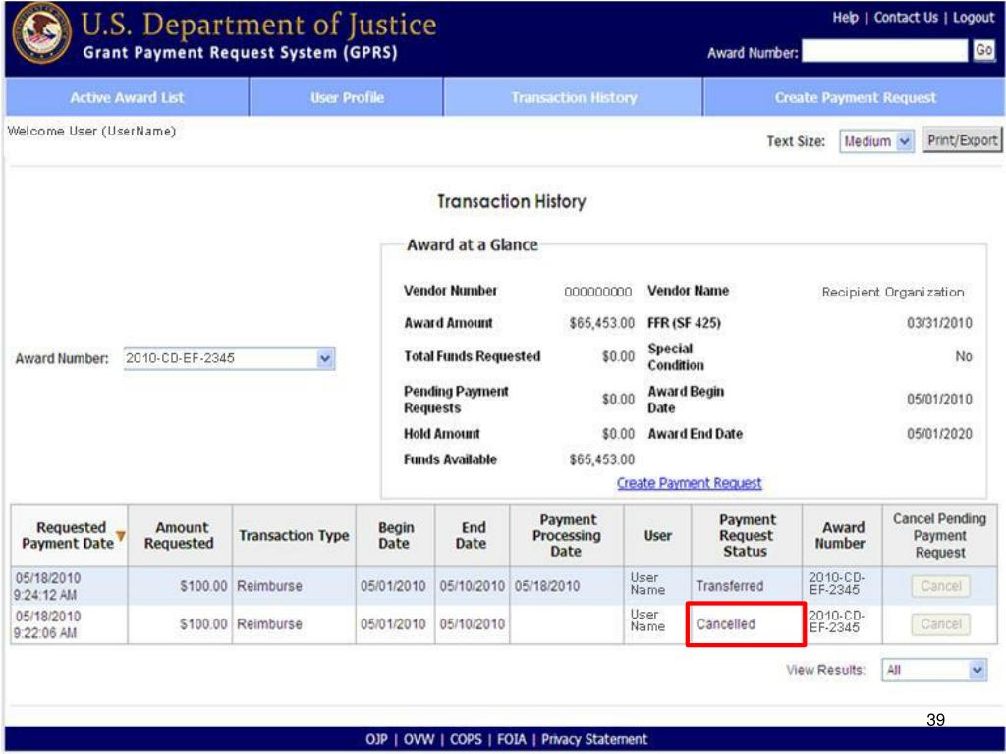
Task: Click the Department of Justice seal logo
Action: coord(39,38)
